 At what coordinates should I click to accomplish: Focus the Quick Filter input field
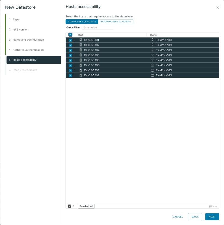pyautogui.click(x=98, y=27)
